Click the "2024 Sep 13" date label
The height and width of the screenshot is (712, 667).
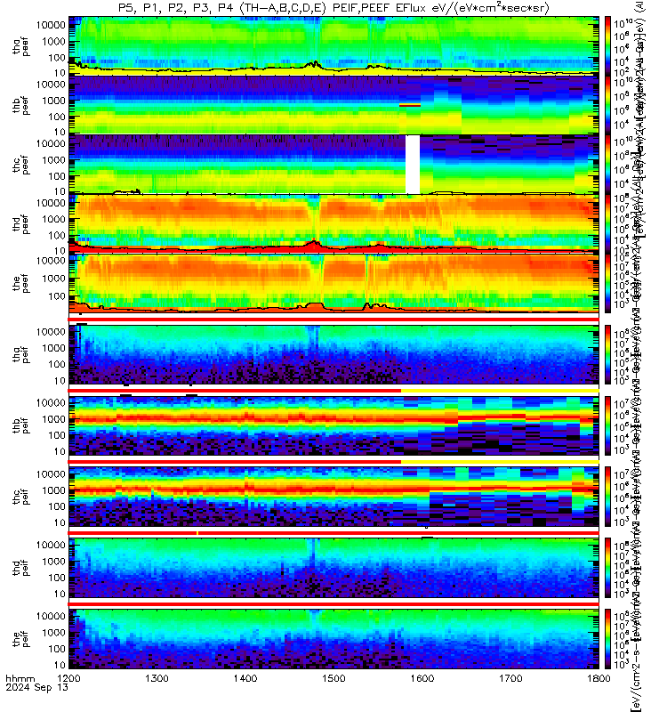[36, 687]
